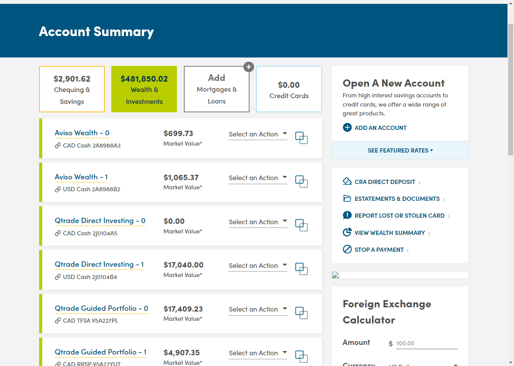Open the Aviso Wealth - 0 account link
This screenshot has height=366, width=514.
82,133
